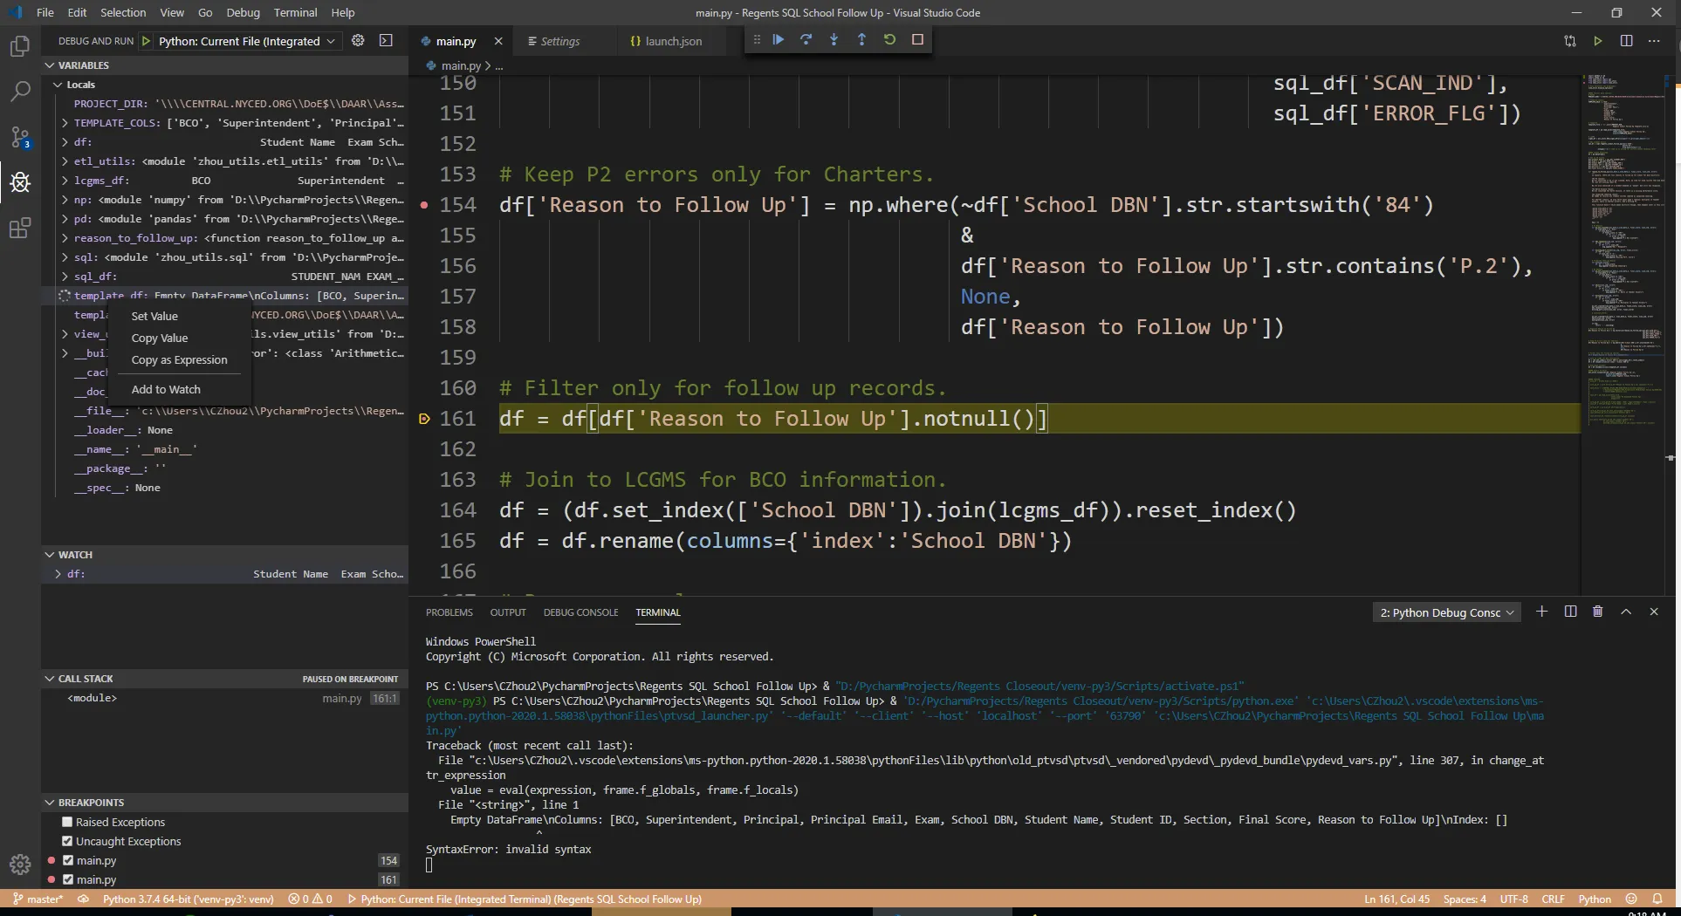Enable the Raised Exceptions breakpoint checkbox
The image size is (1681, 916).
pyautogui.click(x=67, y=822)
